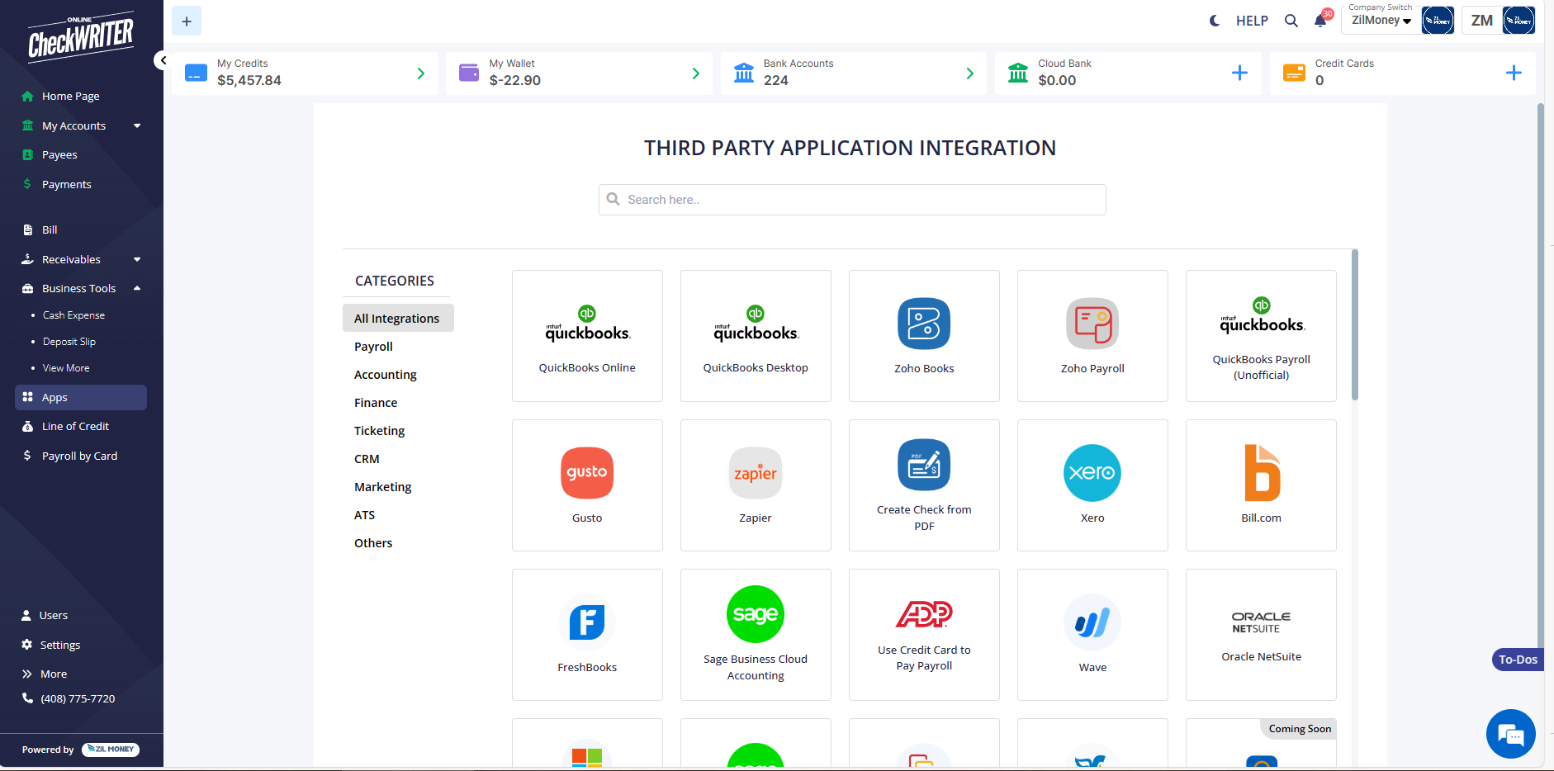Open Deposit Slip submenu item
Viewport: 1554px width, 771px height.
(x=69, y=342)
